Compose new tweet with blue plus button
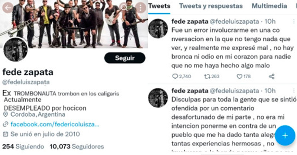 [x=285, y=135]
